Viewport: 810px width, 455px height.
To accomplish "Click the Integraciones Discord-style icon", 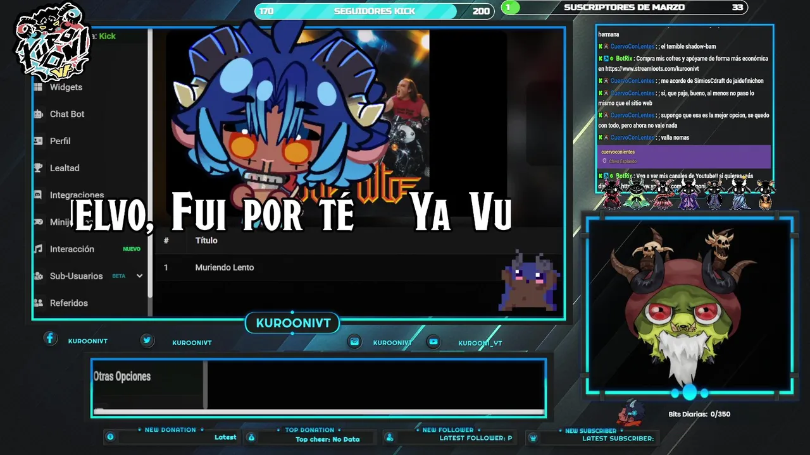I will point(38,195).
